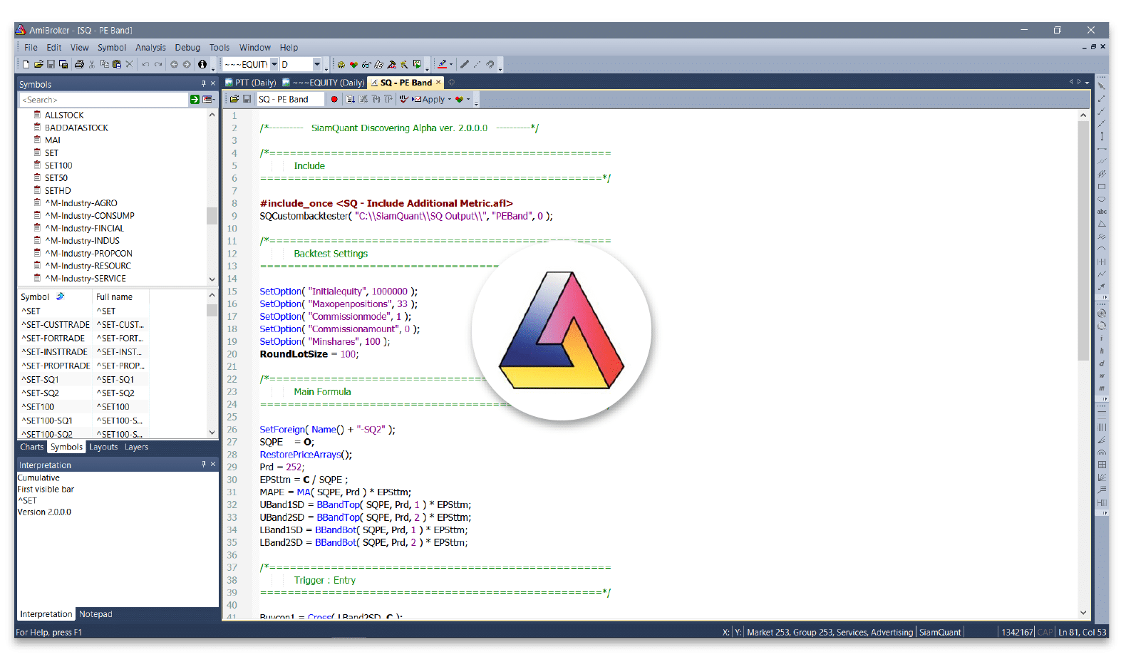Open the heart-icon dropdown arrow after Apply
This screenshot has height=662, width=1121.
(468, 99)
